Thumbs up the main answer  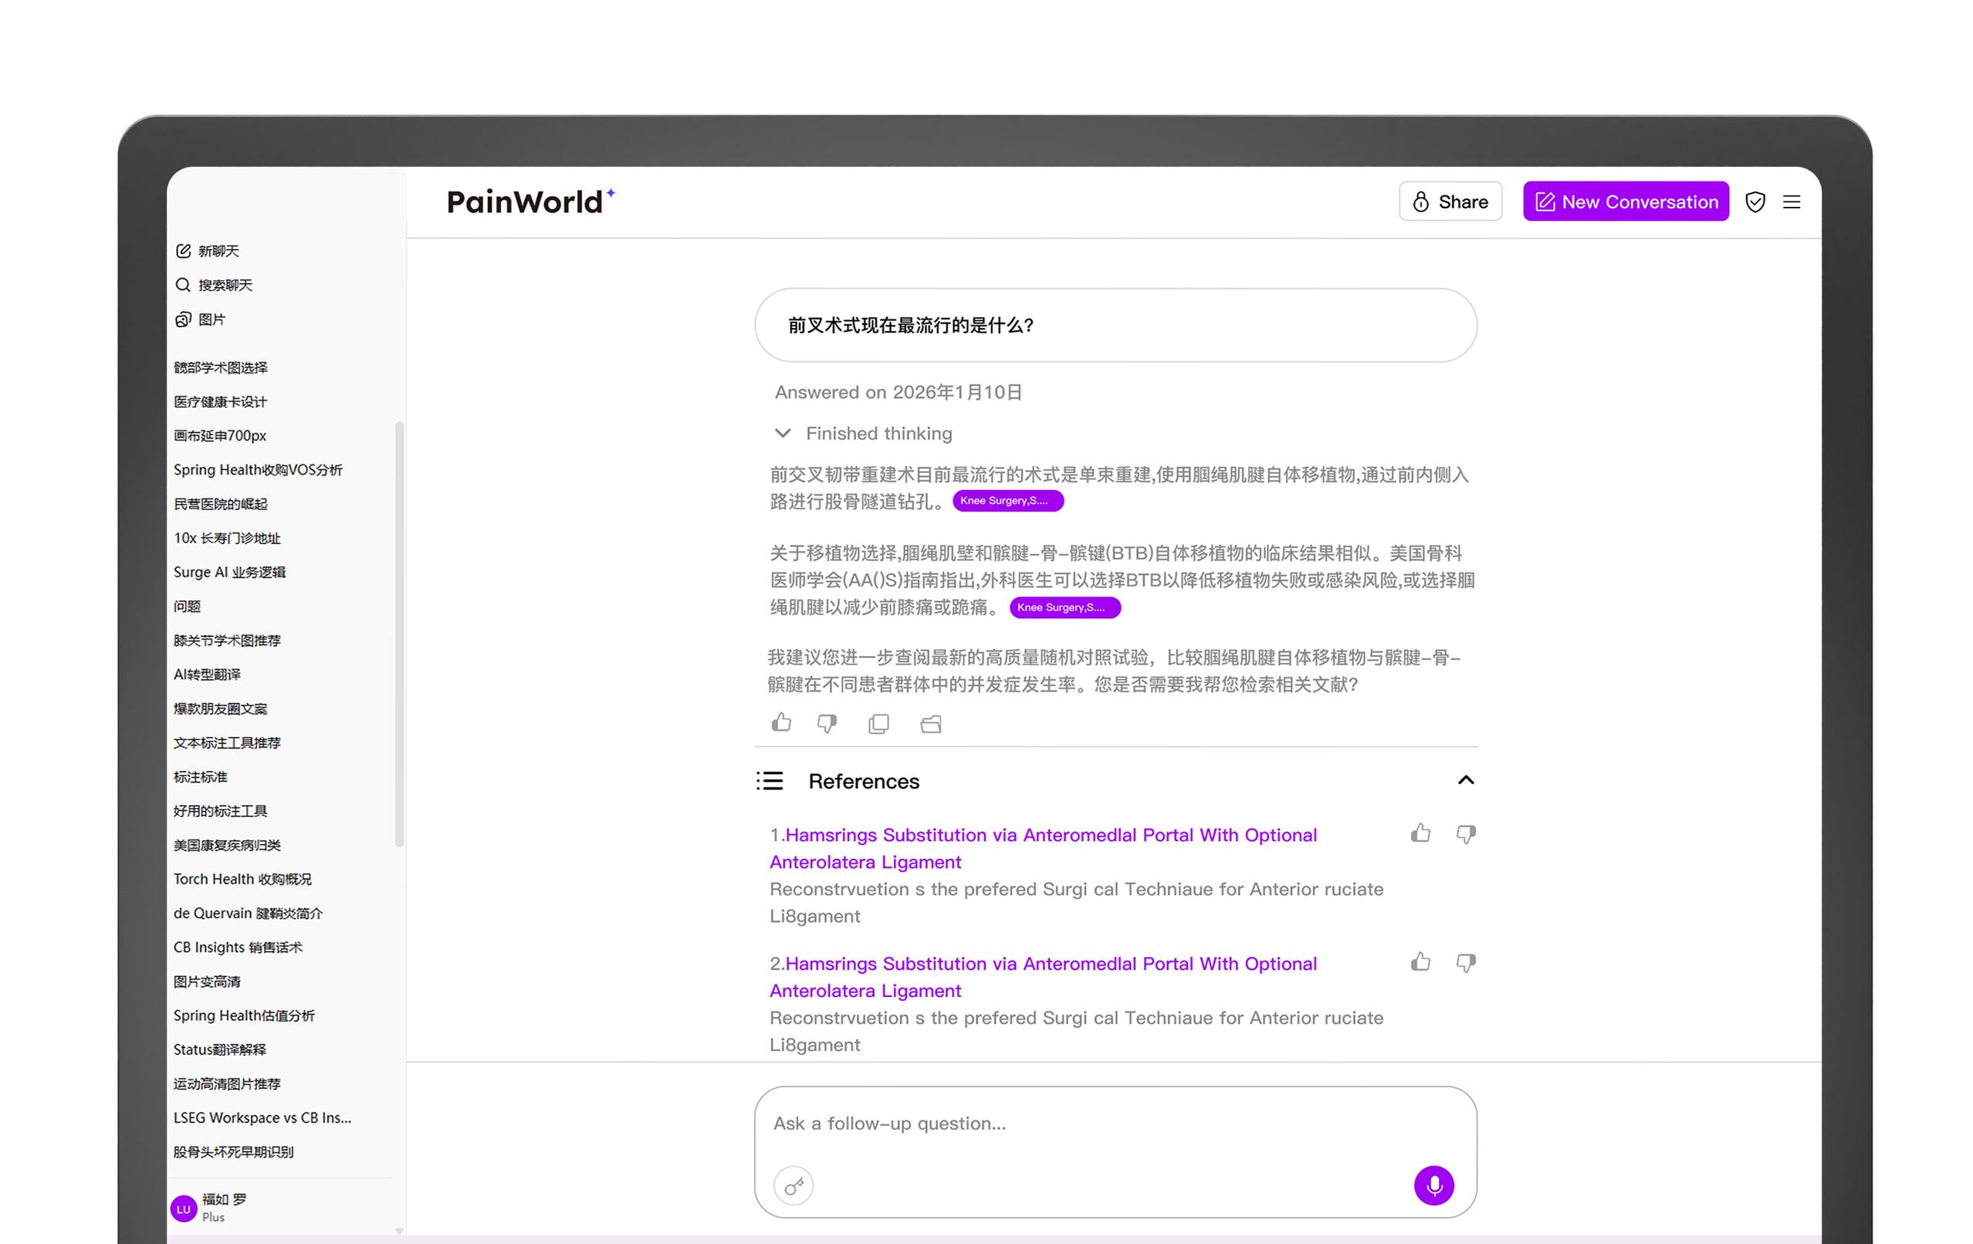781,722
